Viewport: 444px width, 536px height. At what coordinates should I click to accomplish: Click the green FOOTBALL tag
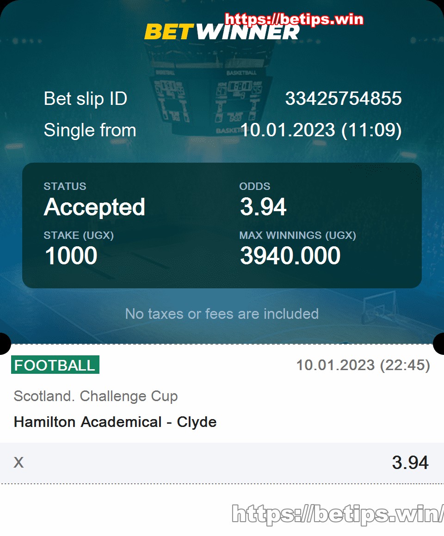point(55,365)
